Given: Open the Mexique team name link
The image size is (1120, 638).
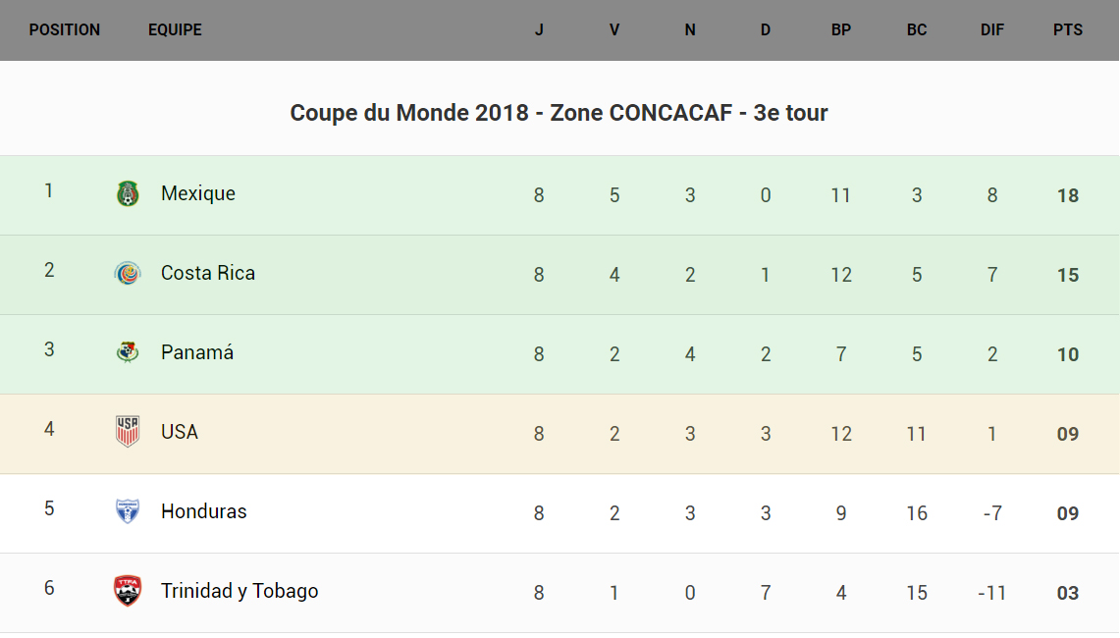Looking at the screenshot, I should coord(198,194).
